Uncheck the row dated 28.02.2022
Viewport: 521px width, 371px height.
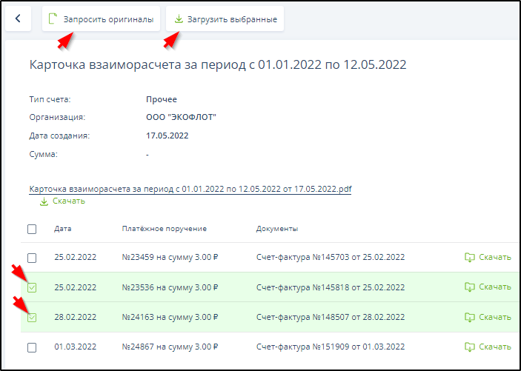pos(32,317)
